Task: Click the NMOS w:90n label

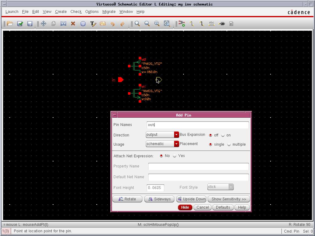Action: pos(146,99)
